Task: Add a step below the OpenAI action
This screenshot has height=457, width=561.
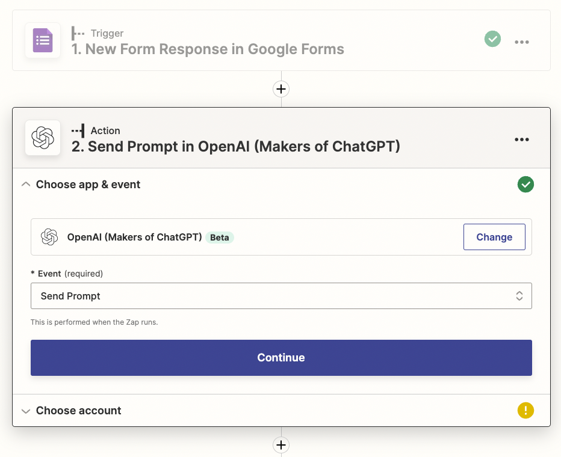Action: pyautogui.click(x=281, y=445)
